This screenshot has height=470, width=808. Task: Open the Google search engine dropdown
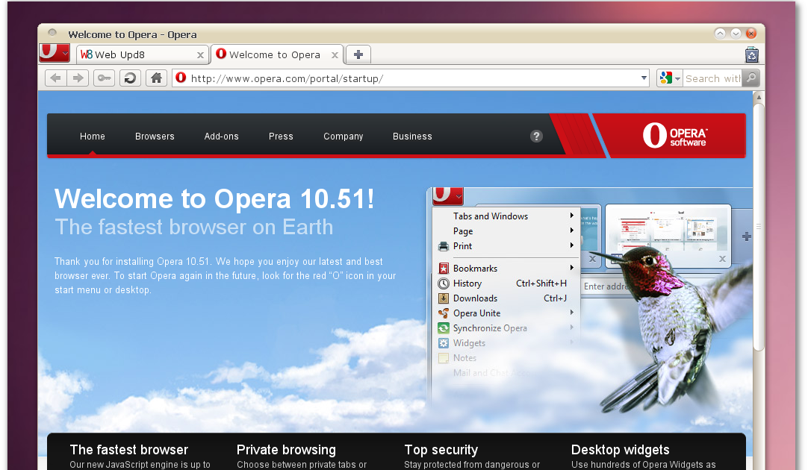(668, 78)
